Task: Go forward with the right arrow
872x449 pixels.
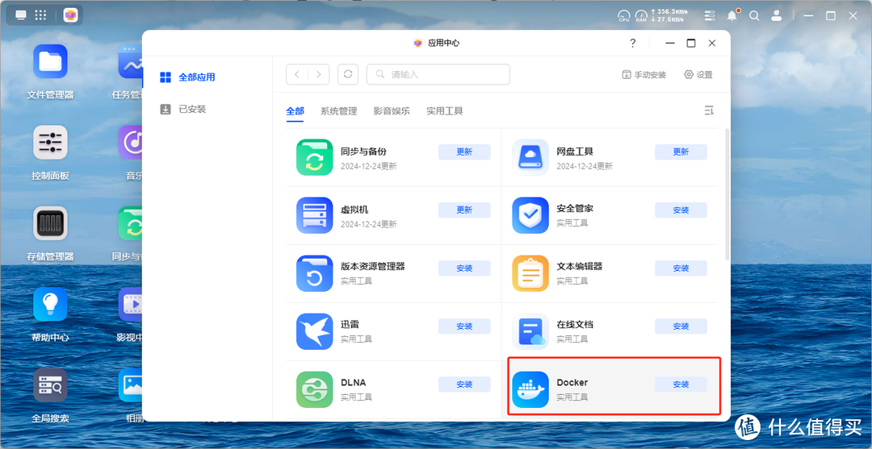Action: pyautogui.click(x=319, y=74)
